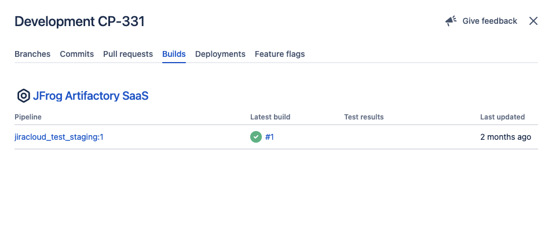Open the jiracloud_test_staging:1 pipeline link
This screenshot has height=225, width=552.
(x=59, y=137)
